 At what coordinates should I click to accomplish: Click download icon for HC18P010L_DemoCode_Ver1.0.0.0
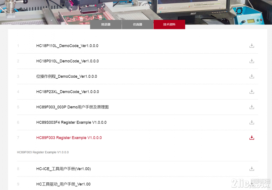click(x=252, y=61)
